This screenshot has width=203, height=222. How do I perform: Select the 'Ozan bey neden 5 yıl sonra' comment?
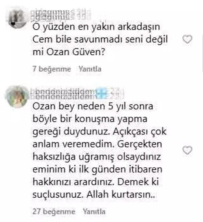(x=99, y=150)
